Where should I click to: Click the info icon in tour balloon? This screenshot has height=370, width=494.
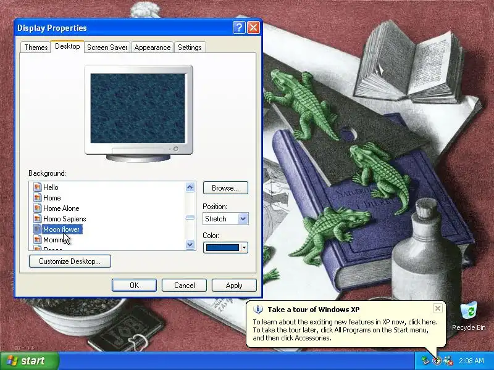coord(258,310)
